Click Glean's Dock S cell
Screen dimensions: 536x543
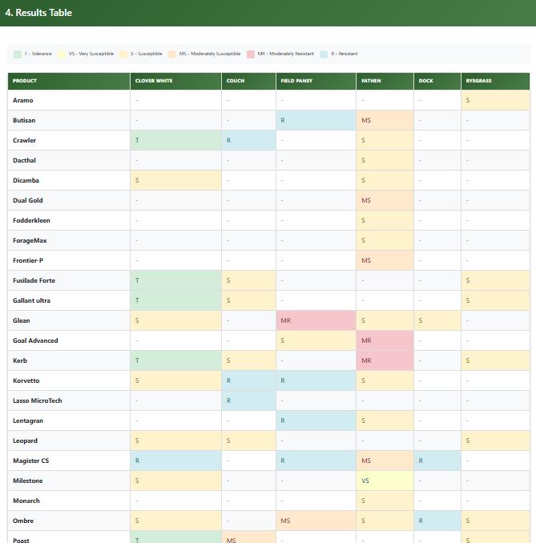437,320
